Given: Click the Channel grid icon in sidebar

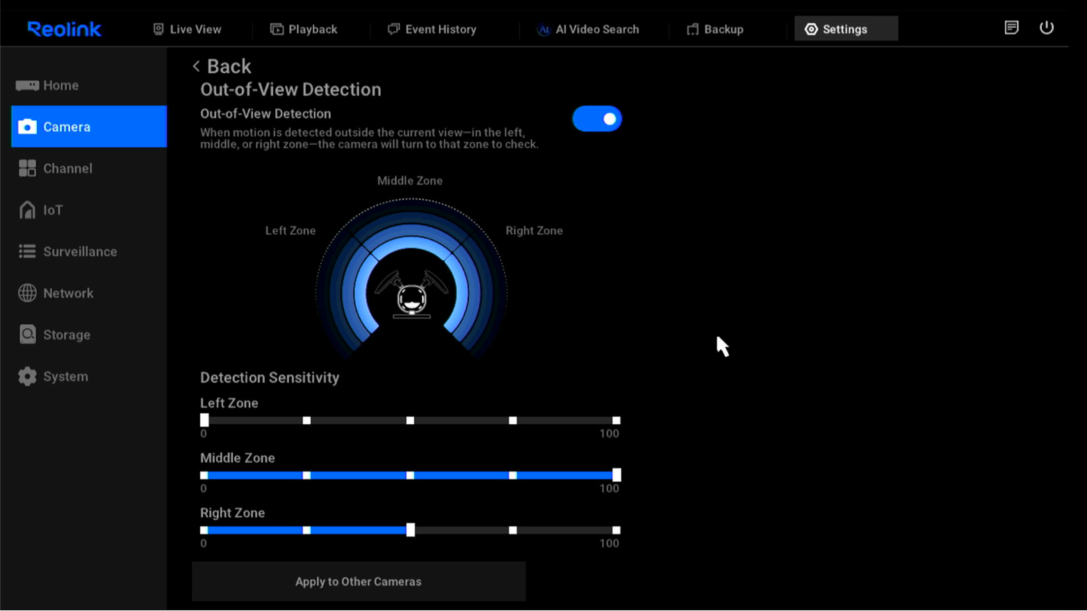Looking at the screenshot, I should pos(26,168).
